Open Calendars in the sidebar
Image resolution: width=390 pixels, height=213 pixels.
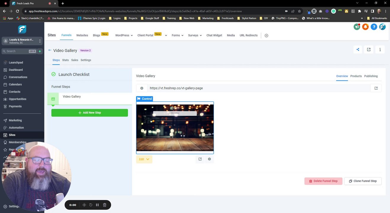click(15, 85)
